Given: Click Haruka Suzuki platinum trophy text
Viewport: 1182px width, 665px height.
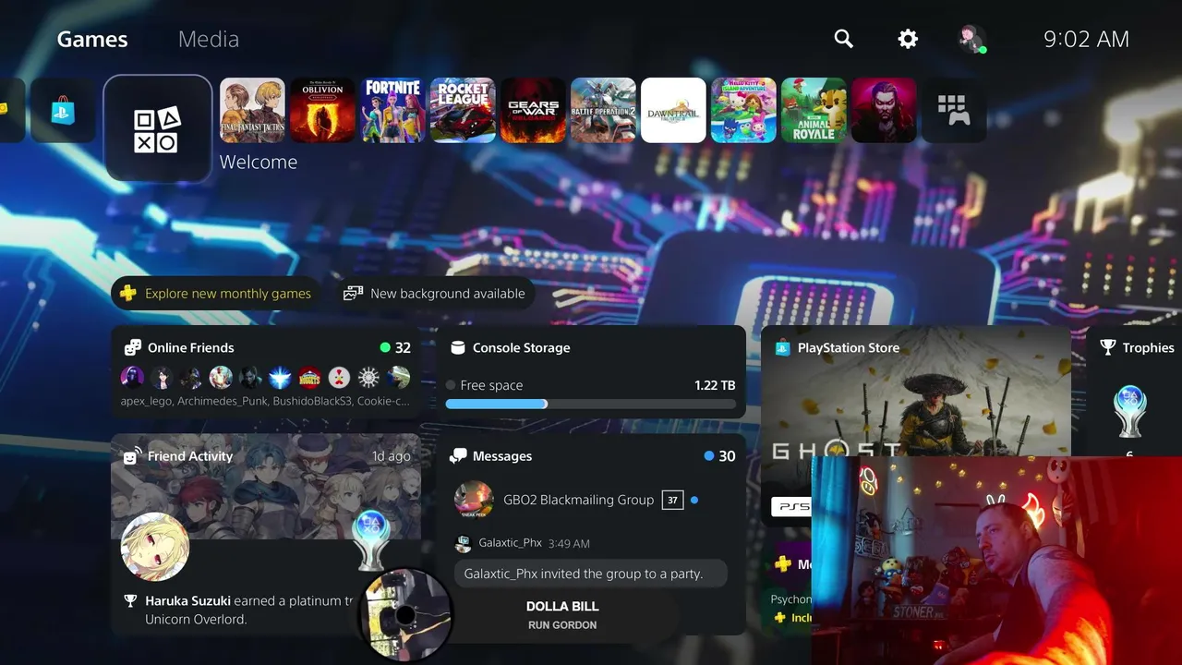Looking at the screenshot, I should (x=248, y=610).
